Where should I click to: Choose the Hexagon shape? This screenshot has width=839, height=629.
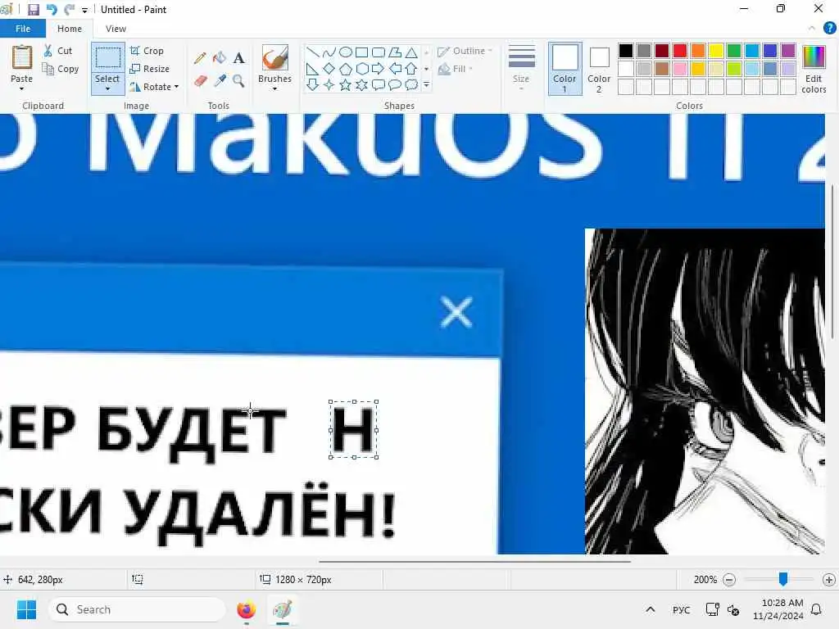361,69
